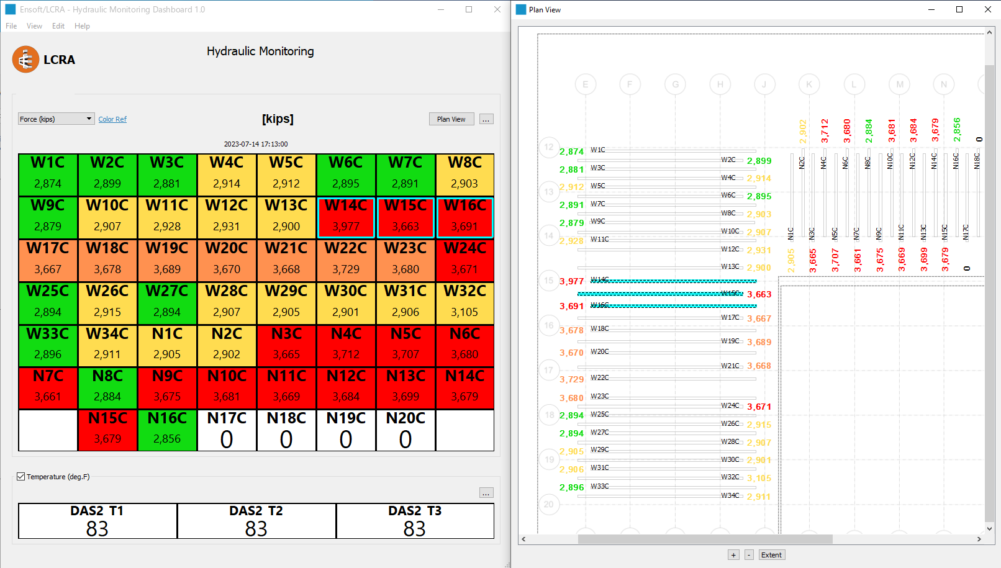
Task: Select the highlighted W14C cell
Action: [x=346, y=218]
